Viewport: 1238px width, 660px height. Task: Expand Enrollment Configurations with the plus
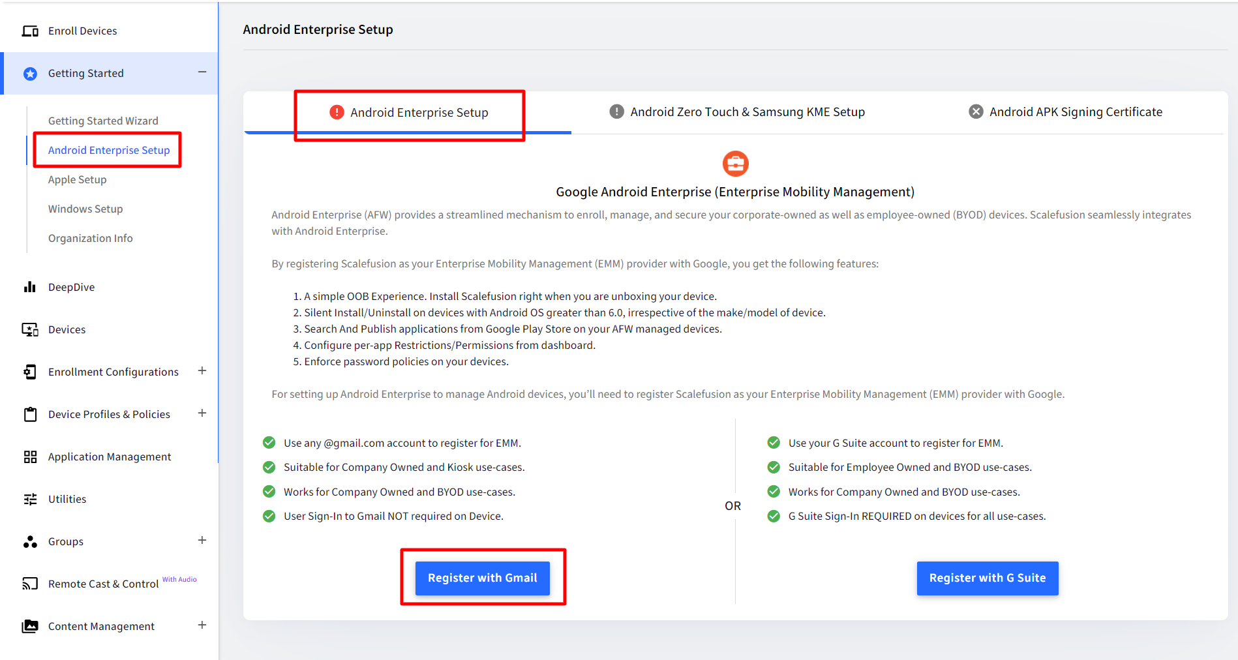tap(202, 370)
